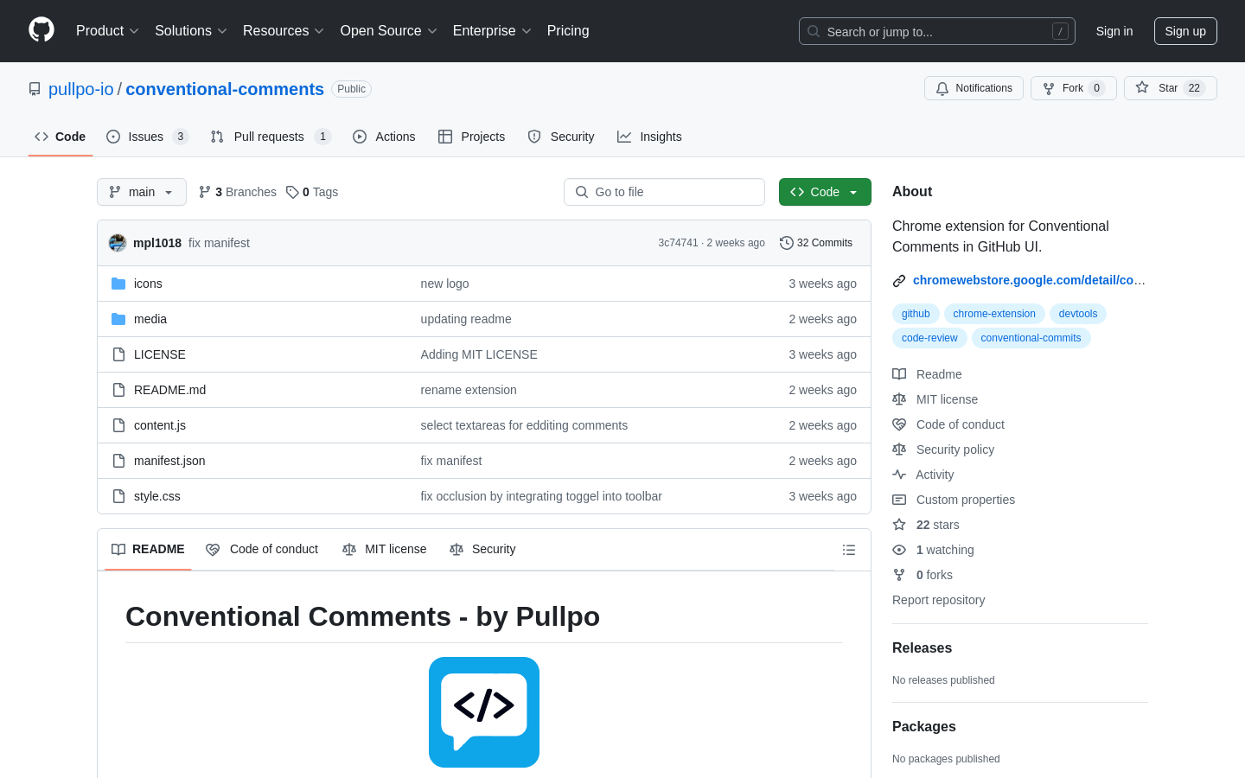Open the Custom properties link
1245x778 pixels.
tap(954, 500)
